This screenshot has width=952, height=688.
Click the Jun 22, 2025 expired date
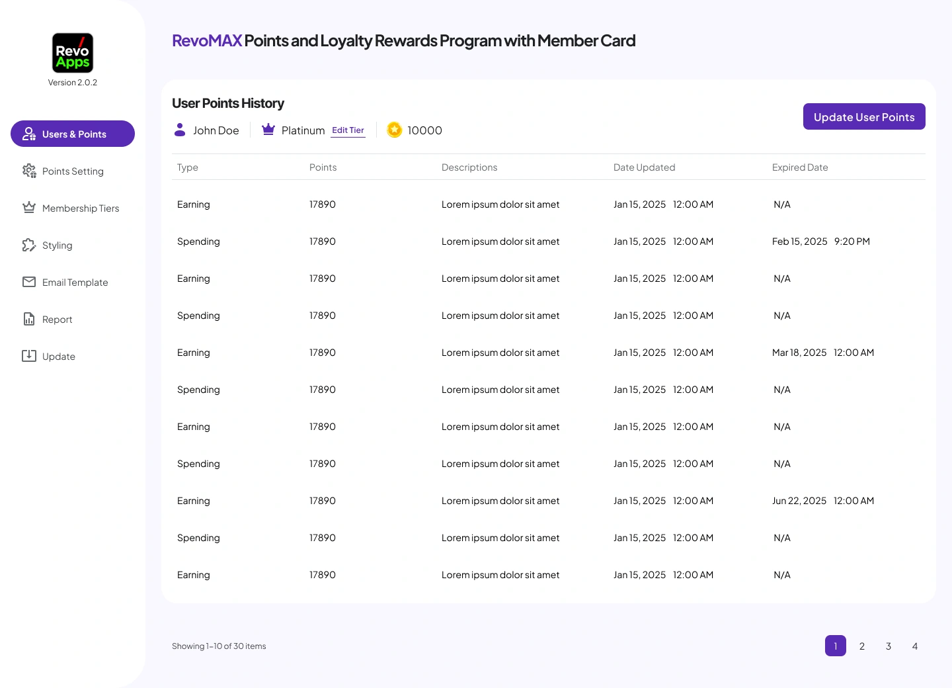point(823,501)
